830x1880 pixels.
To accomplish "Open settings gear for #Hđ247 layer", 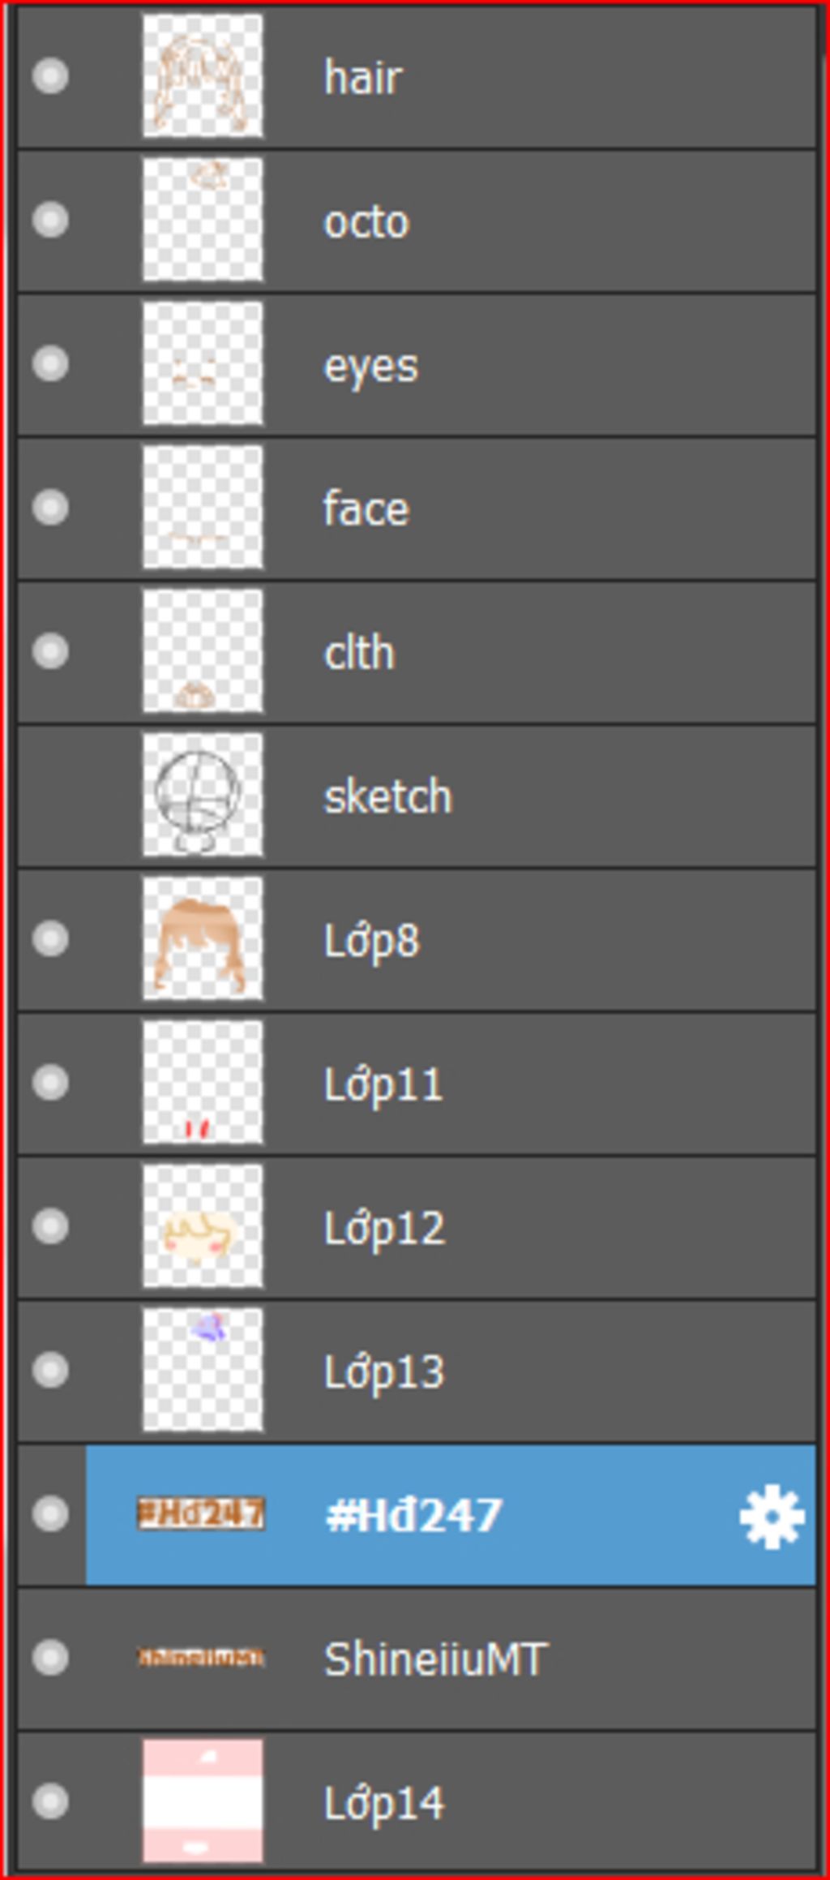I will [x=772, y=1516].
